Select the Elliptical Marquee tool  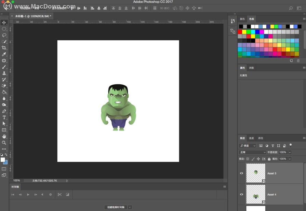pos(4,29)
